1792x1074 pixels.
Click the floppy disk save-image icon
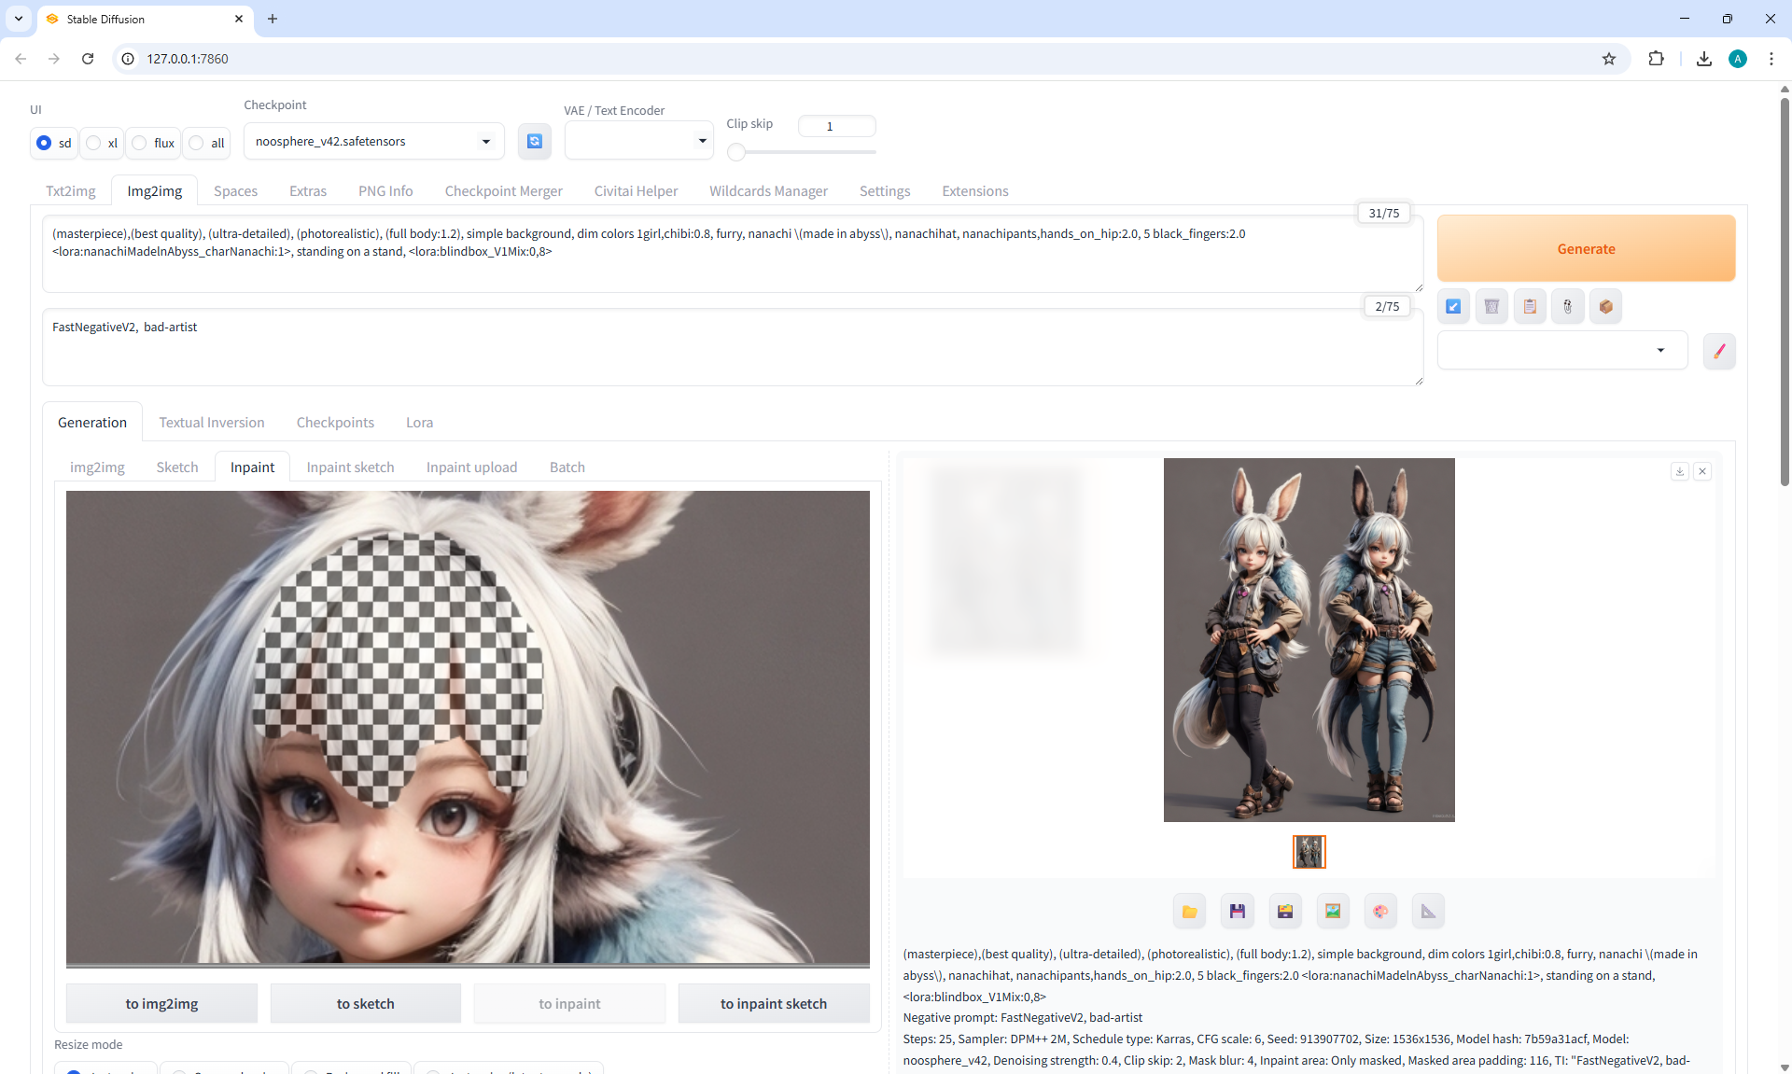pyautogui.click(x=1238, y=912)
